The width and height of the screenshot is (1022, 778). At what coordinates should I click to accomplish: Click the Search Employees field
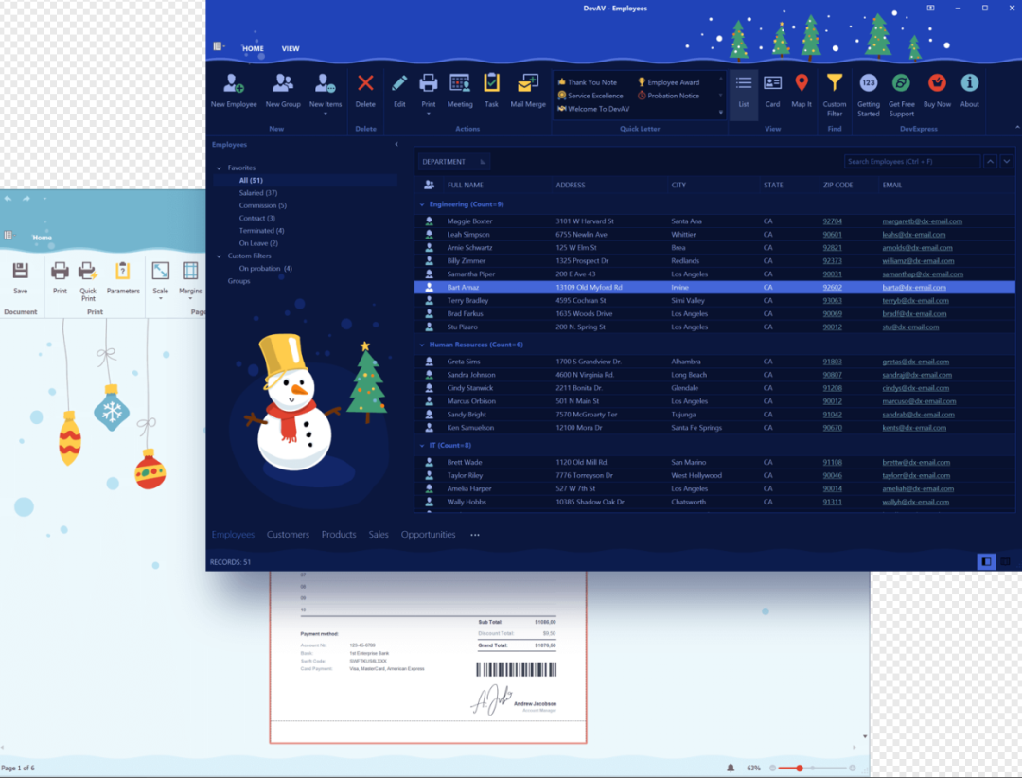click(908, 161)
